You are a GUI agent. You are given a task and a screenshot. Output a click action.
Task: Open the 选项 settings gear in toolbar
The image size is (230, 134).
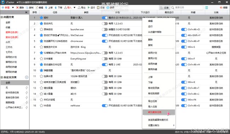point(108,7)
